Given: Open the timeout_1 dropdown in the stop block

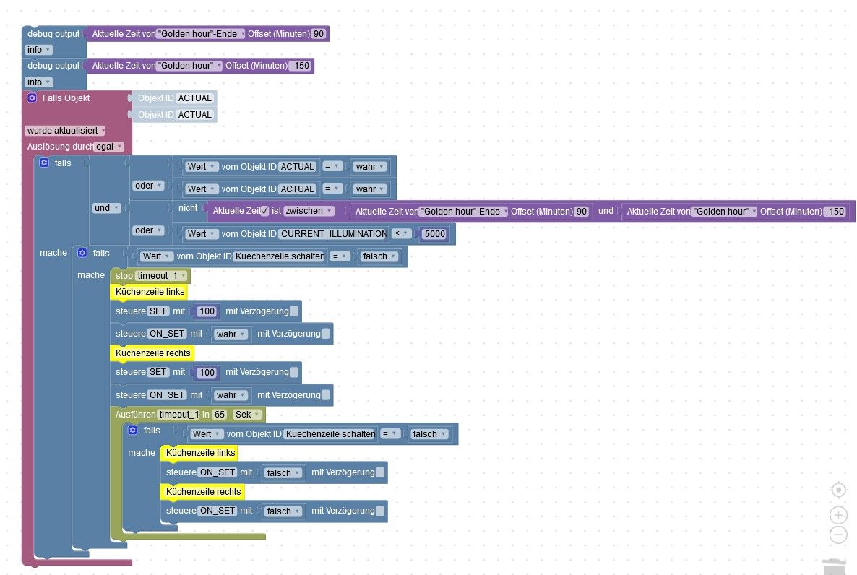Looking at the screenshot, I should [x=161, y=275].
